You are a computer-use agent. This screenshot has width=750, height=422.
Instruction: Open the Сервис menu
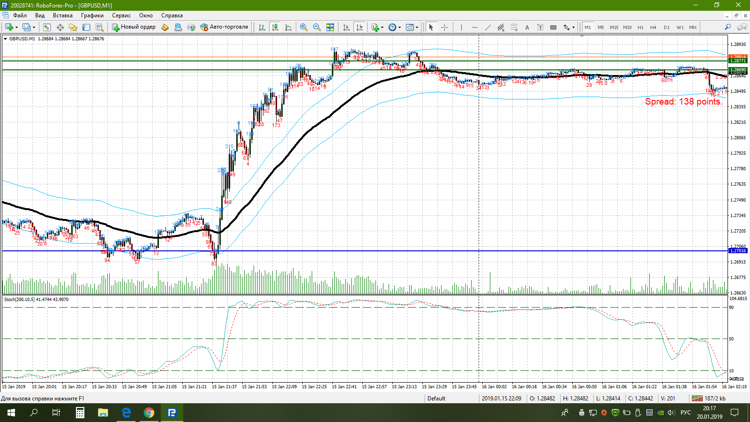click(121, 15)
